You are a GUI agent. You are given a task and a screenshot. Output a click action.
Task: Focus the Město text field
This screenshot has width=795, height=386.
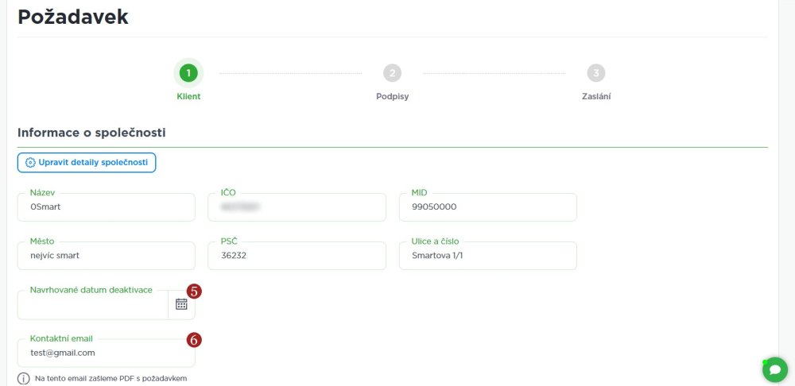(106, 256)
